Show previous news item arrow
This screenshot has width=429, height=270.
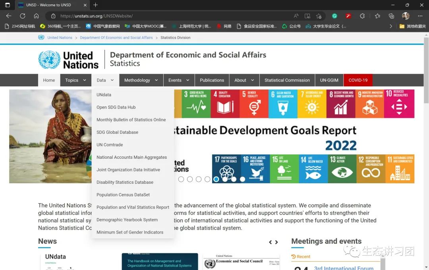point(271,242)
